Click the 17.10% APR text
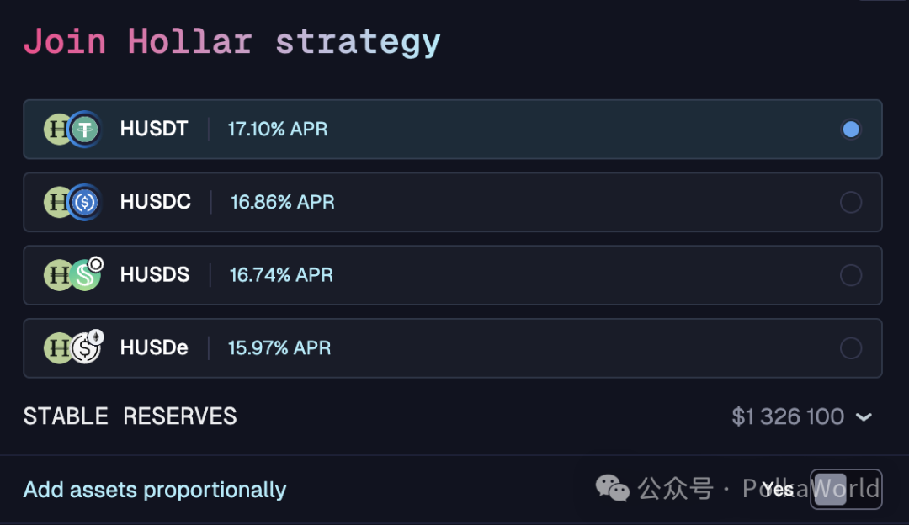Image resolution: width=909 pixels, height=525 pixels. pyautogui.click(x=277, y=129)
